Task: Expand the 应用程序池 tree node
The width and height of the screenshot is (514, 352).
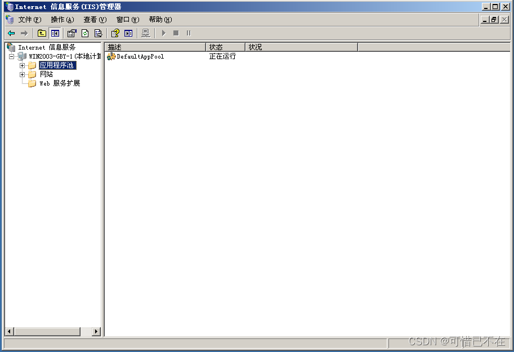Action: [21, 65]
